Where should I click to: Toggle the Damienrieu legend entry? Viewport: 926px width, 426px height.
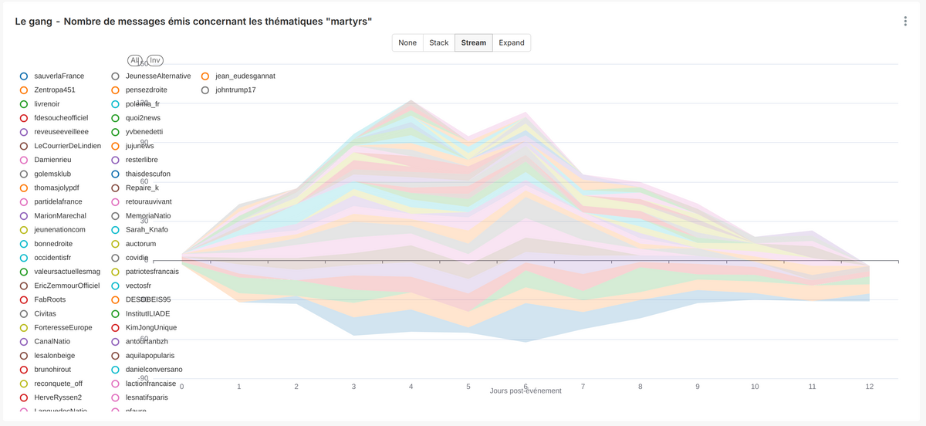[x=24, y=160]
